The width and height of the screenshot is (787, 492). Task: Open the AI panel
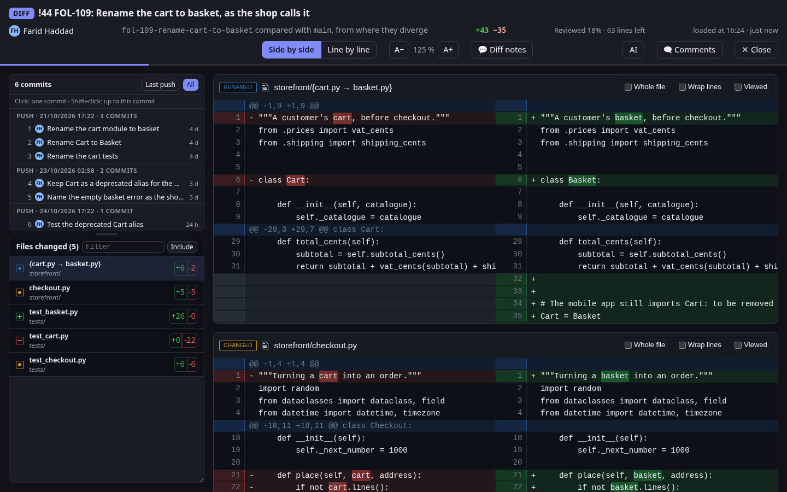click(633, 50)
